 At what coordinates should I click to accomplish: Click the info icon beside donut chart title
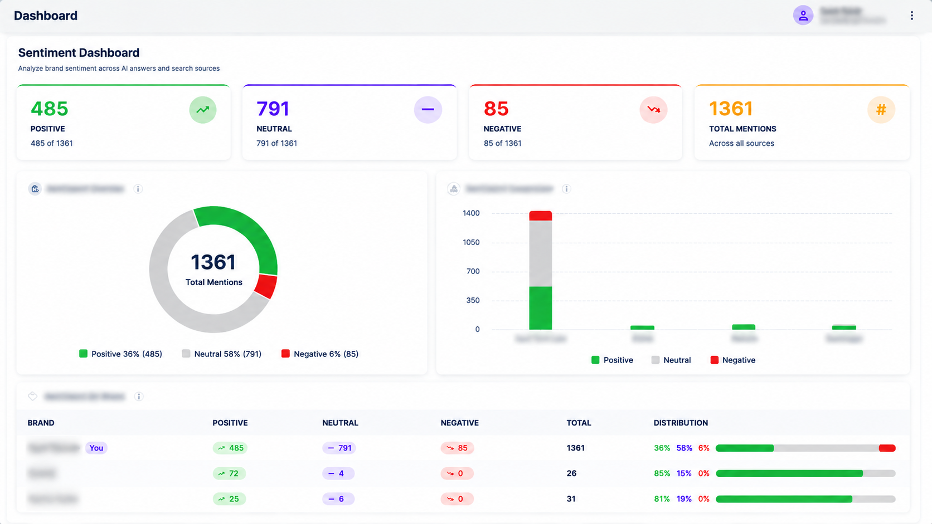point(138,189)
